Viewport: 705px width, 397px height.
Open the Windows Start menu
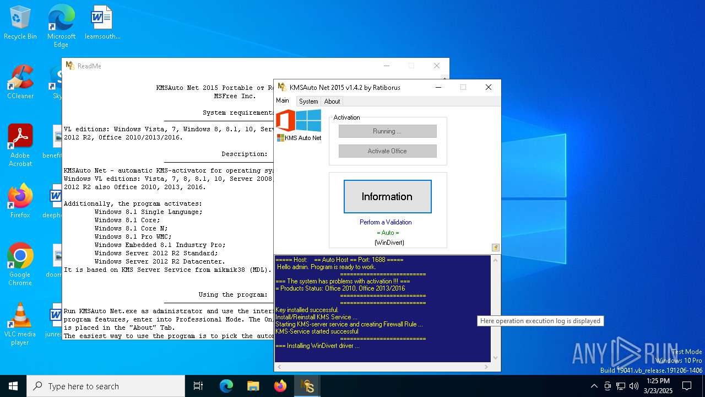13,386
